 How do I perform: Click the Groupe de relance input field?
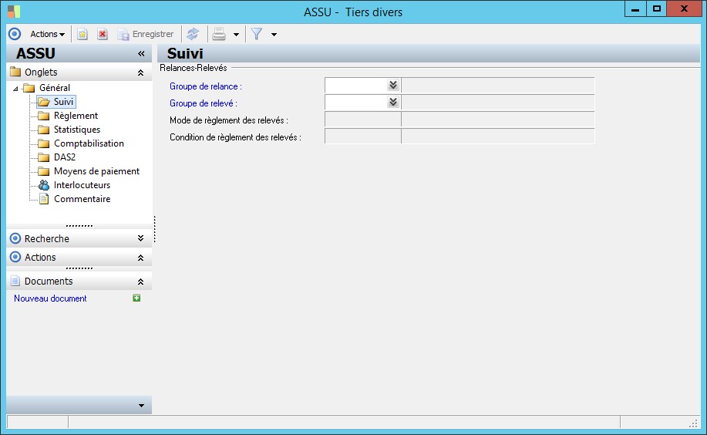(356, 86)
